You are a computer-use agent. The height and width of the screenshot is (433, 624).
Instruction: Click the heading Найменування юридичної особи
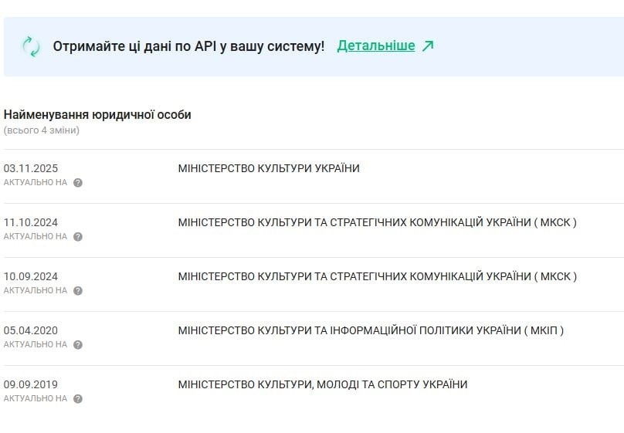click(97, 115)
